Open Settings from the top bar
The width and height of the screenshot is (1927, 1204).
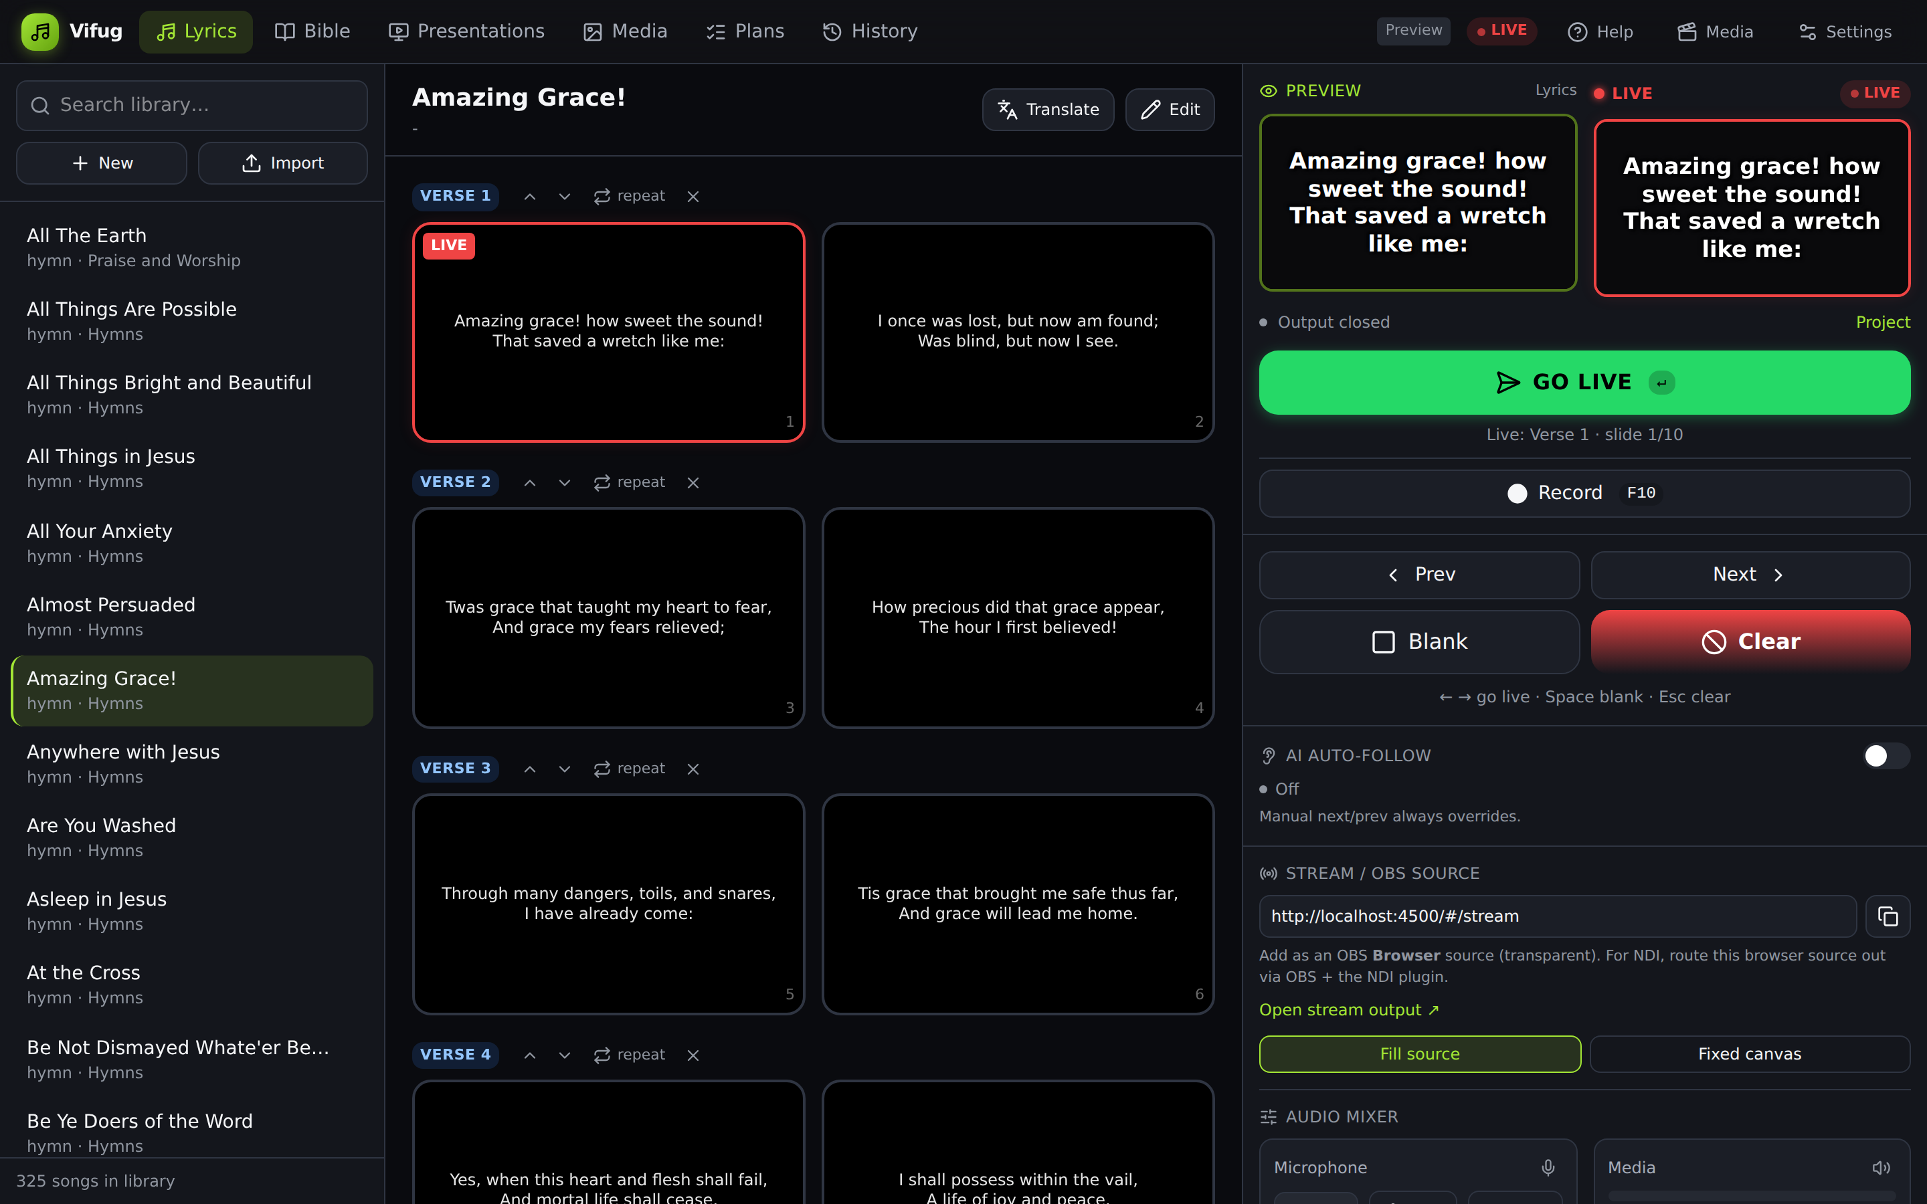1845,32
